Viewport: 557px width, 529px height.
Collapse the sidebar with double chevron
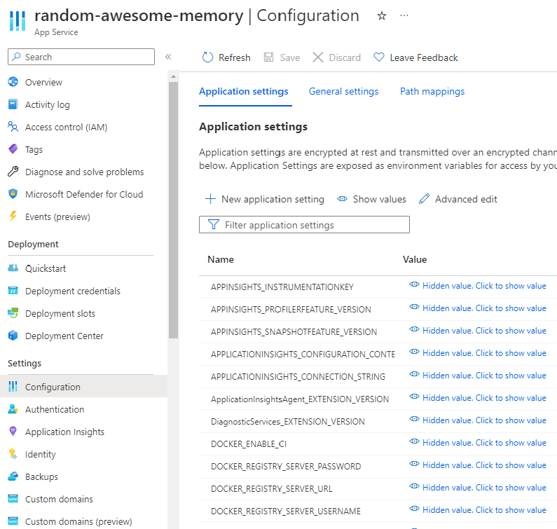[168, 57]
